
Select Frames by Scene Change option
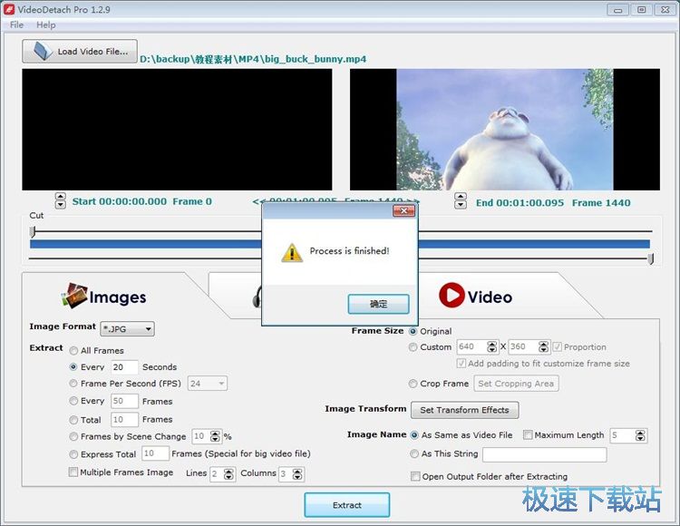point(73,436)
